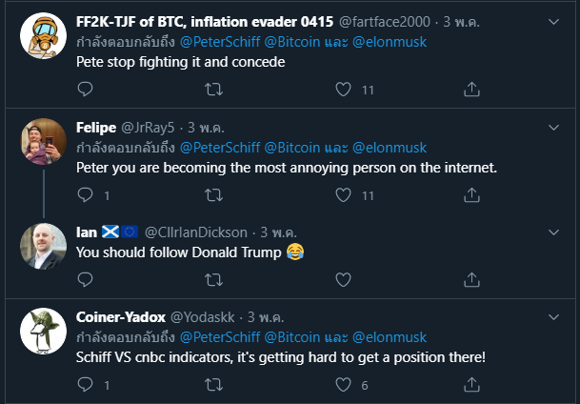
Task: Share Ian's tweet via share icon
Action: tap(471, 280)
